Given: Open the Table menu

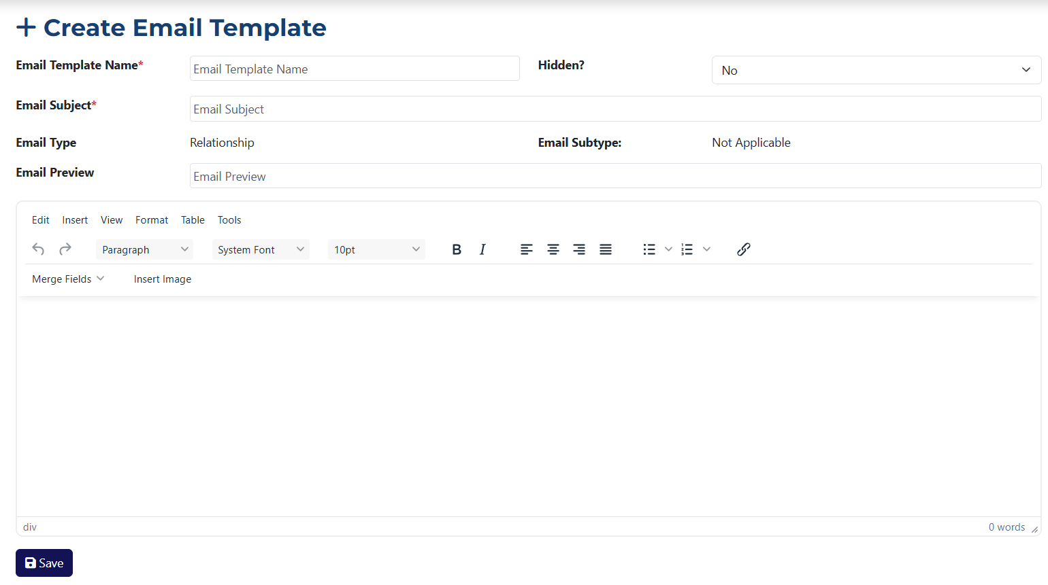Looking at the screenshot, I should (x=193, y=219).
